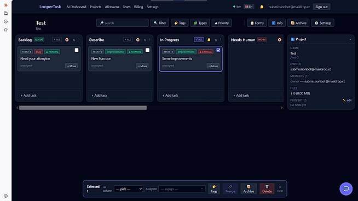Delete the selected task
Viewport: 358px width, 201px height.
267,189
